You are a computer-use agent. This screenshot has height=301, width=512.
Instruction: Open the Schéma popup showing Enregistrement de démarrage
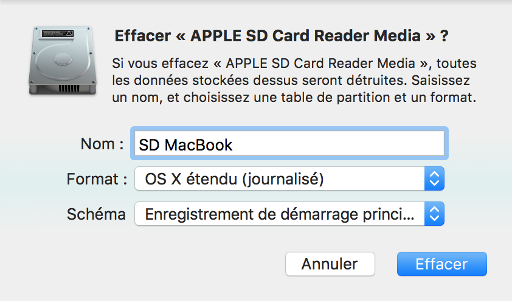click(x=289, y=214)
